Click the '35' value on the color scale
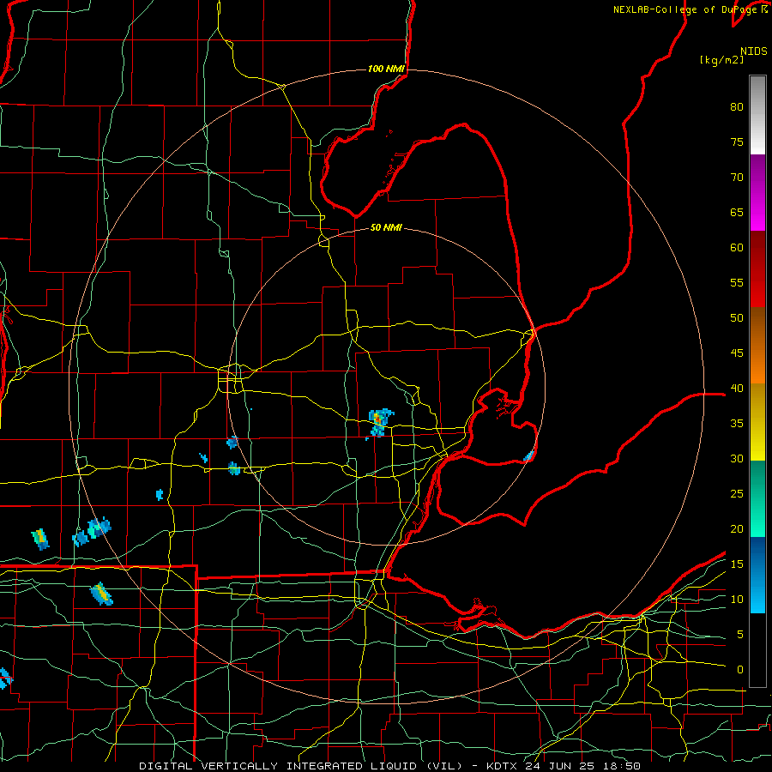Screen dimensions: 772x772 pos(737,424)
